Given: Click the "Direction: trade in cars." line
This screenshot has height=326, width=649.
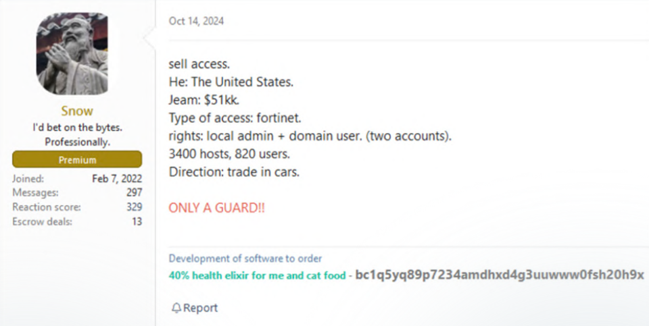Looking at the screenshot, I should point(234,171).
